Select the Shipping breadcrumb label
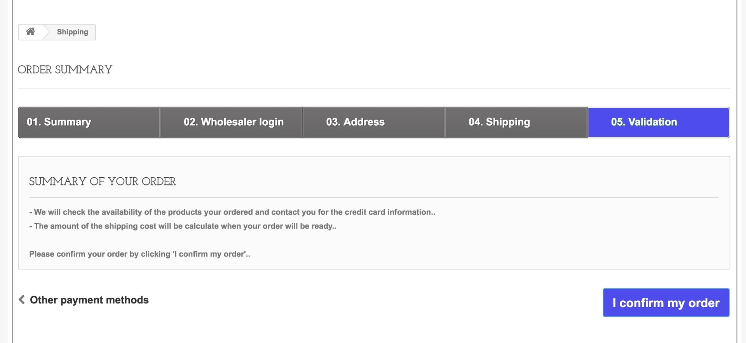The height and width of the screenshot is (343, 746). [72, 32]
